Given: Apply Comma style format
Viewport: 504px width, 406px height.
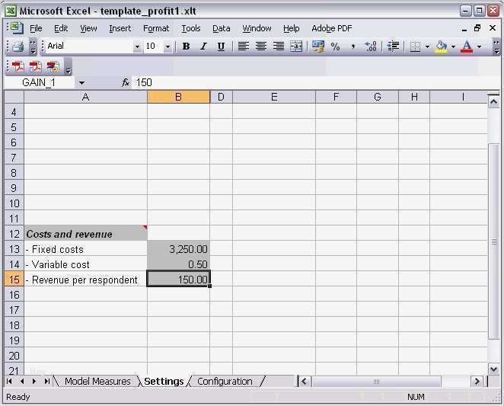Looking at the screenshot, I should click(x=353, y=46).
